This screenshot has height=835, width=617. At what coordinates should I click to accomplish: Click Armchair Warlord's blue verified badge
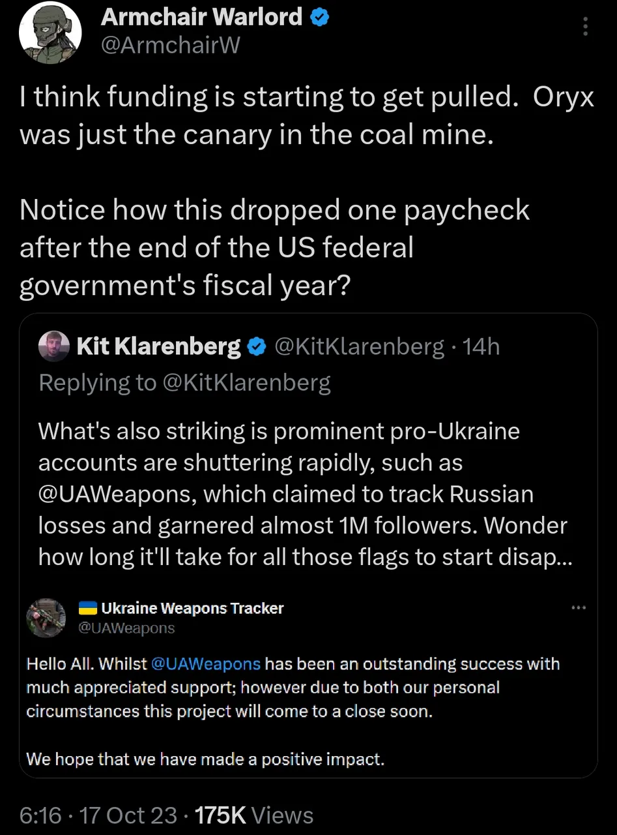[x=319, y=18]
